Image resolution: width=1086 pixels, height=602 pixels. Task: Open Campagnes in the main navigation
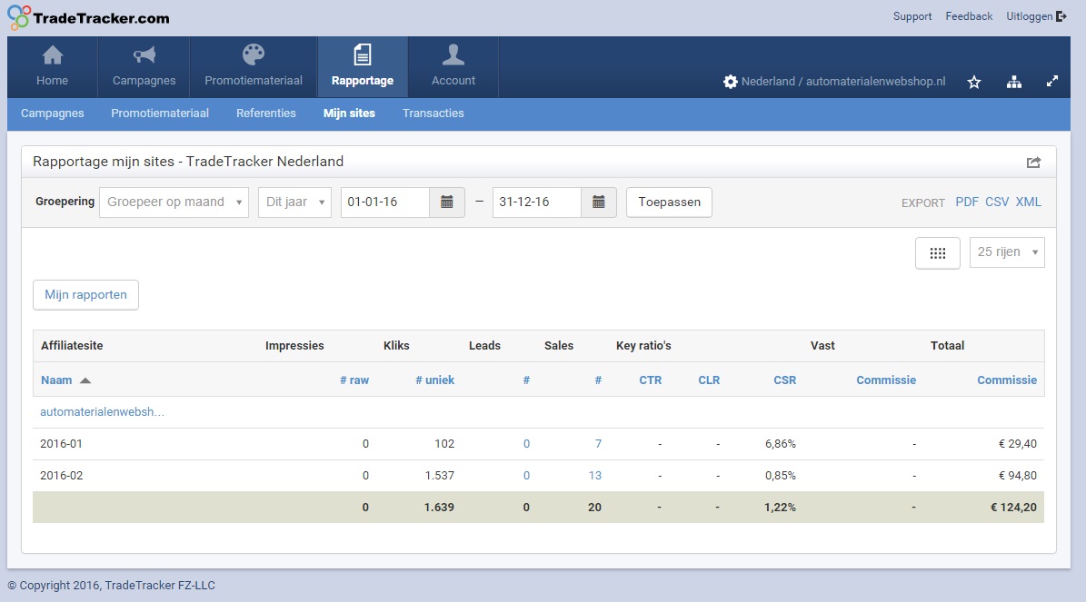[144, 66]
